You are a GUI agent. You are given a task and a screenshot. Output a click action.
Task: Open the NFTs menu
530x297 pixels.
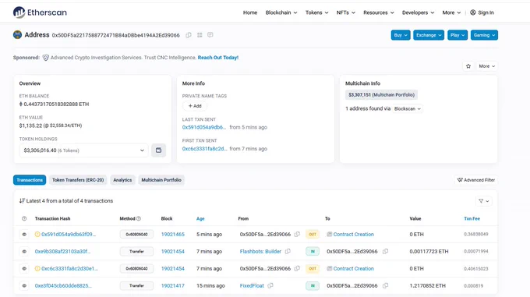(x=346, y=12)
